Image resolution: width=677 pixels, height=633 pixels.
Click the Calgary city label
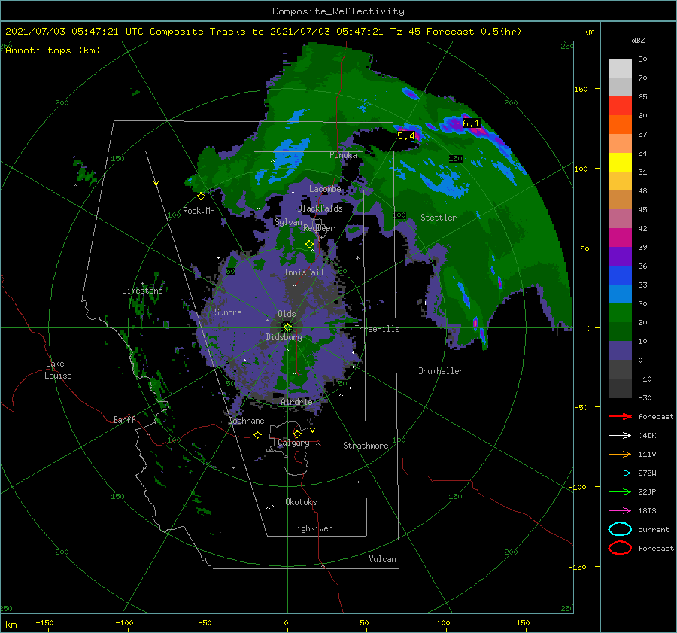pos(293,443)
